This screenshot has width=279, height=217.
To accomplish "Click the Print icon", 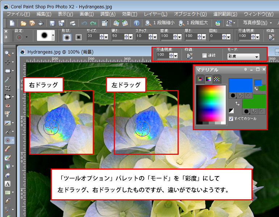I will point(72,23).
